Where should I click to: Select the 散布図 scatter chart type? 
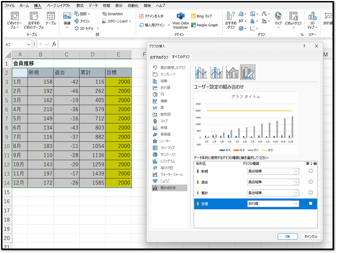pyautogui.click(x=165, y=114)
